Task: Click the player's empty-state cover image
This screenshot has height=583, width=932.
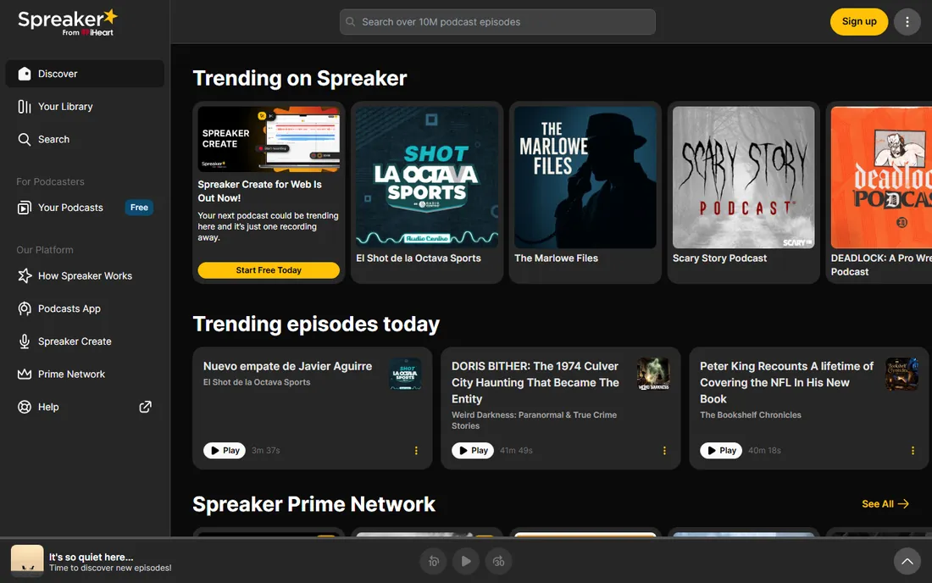Action: pos(27,561)
